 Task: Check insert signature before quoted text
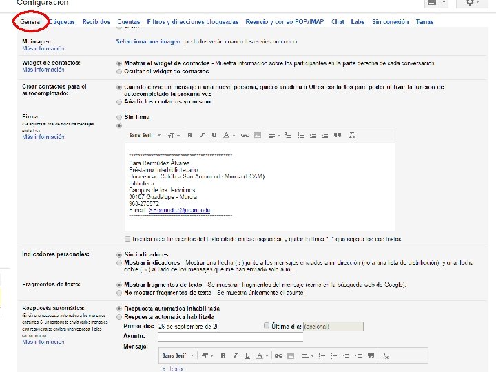click(x=127, y=239)
